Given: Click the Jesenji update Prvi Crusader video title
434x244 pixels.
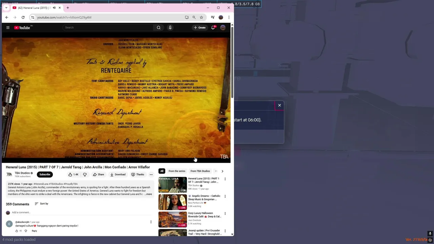Looking at the screenshot, I should click(205, 232).
